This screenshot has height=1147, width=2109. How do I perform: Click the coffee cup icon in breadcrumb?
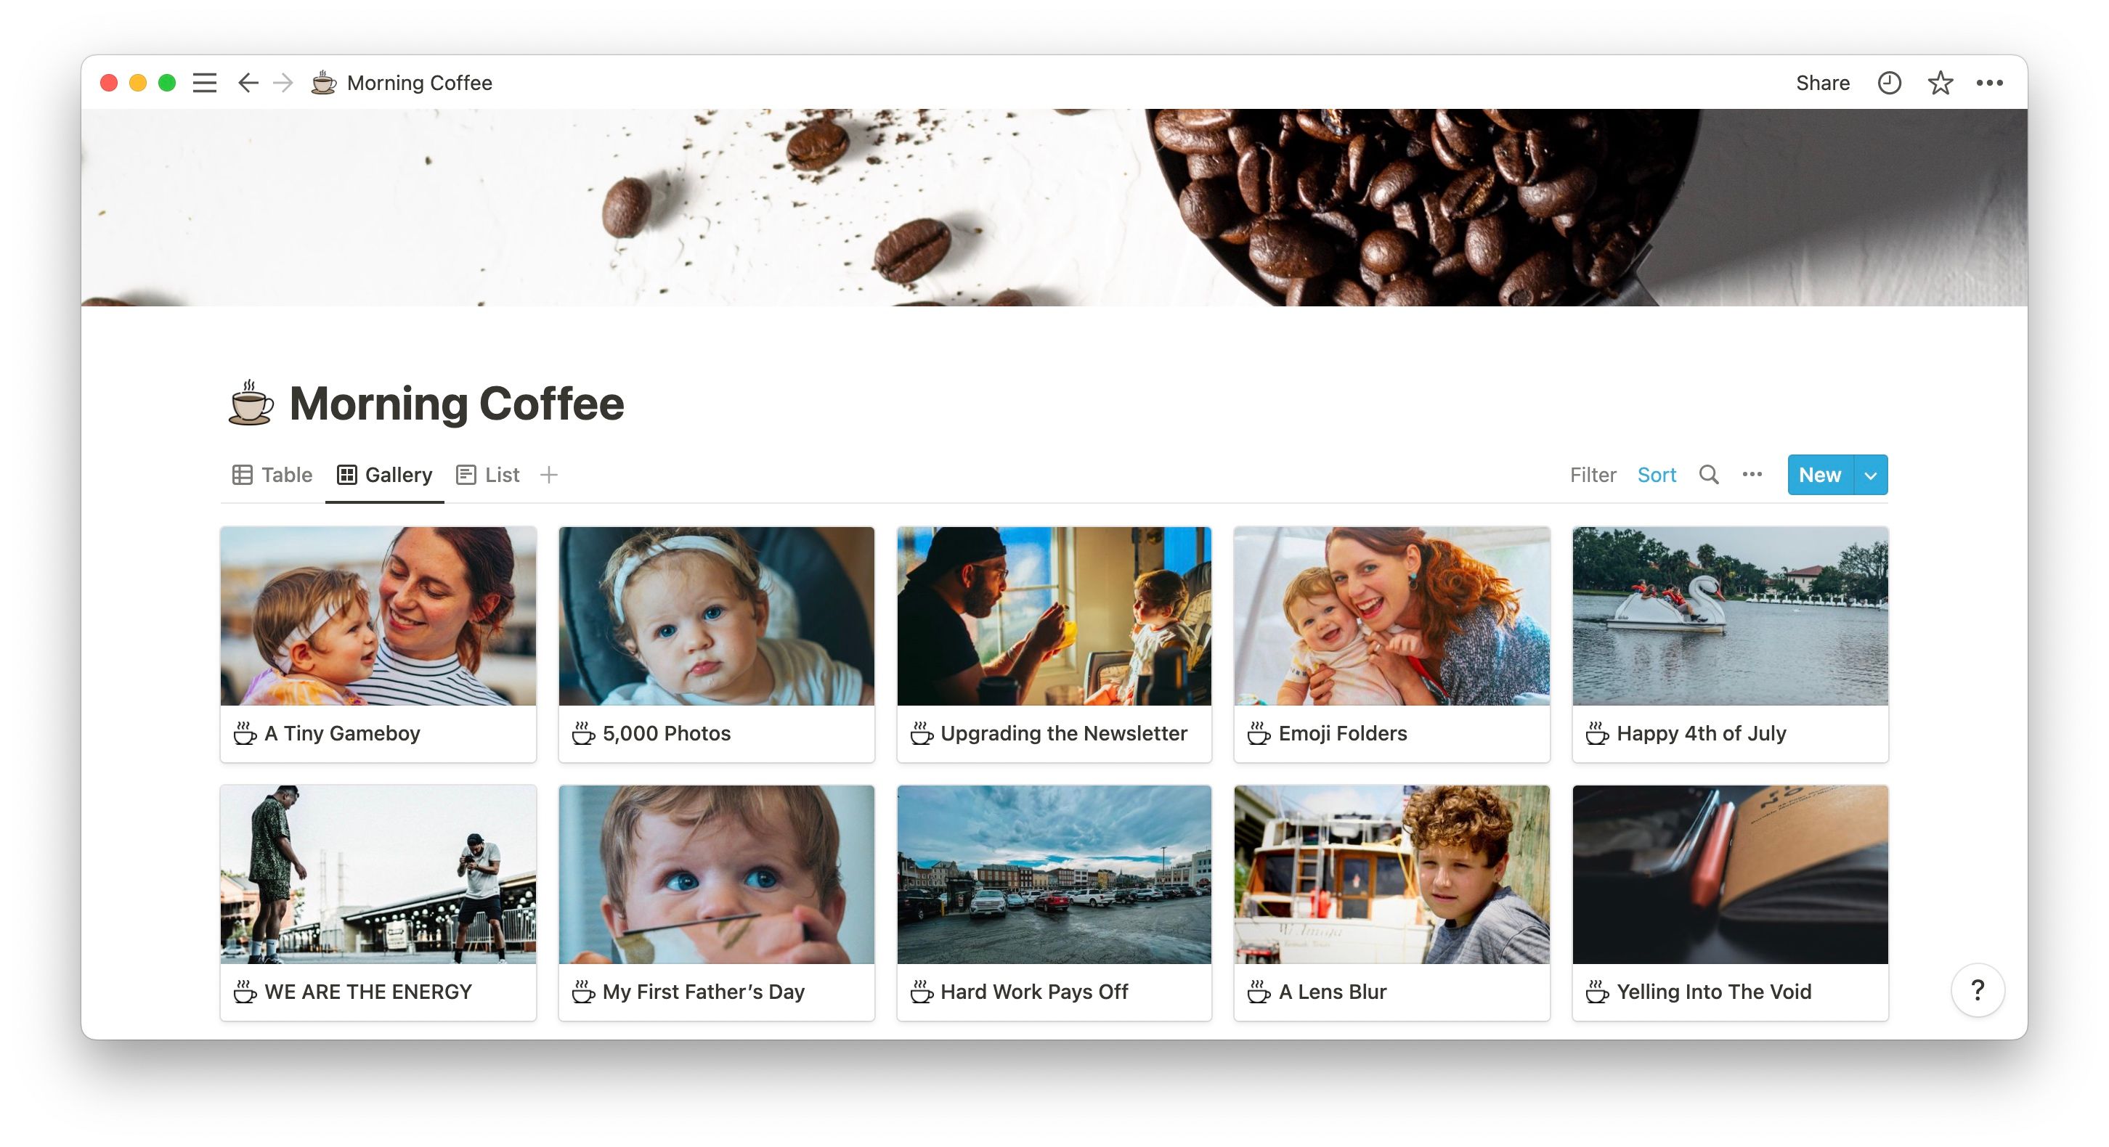(x=323, y=83)
